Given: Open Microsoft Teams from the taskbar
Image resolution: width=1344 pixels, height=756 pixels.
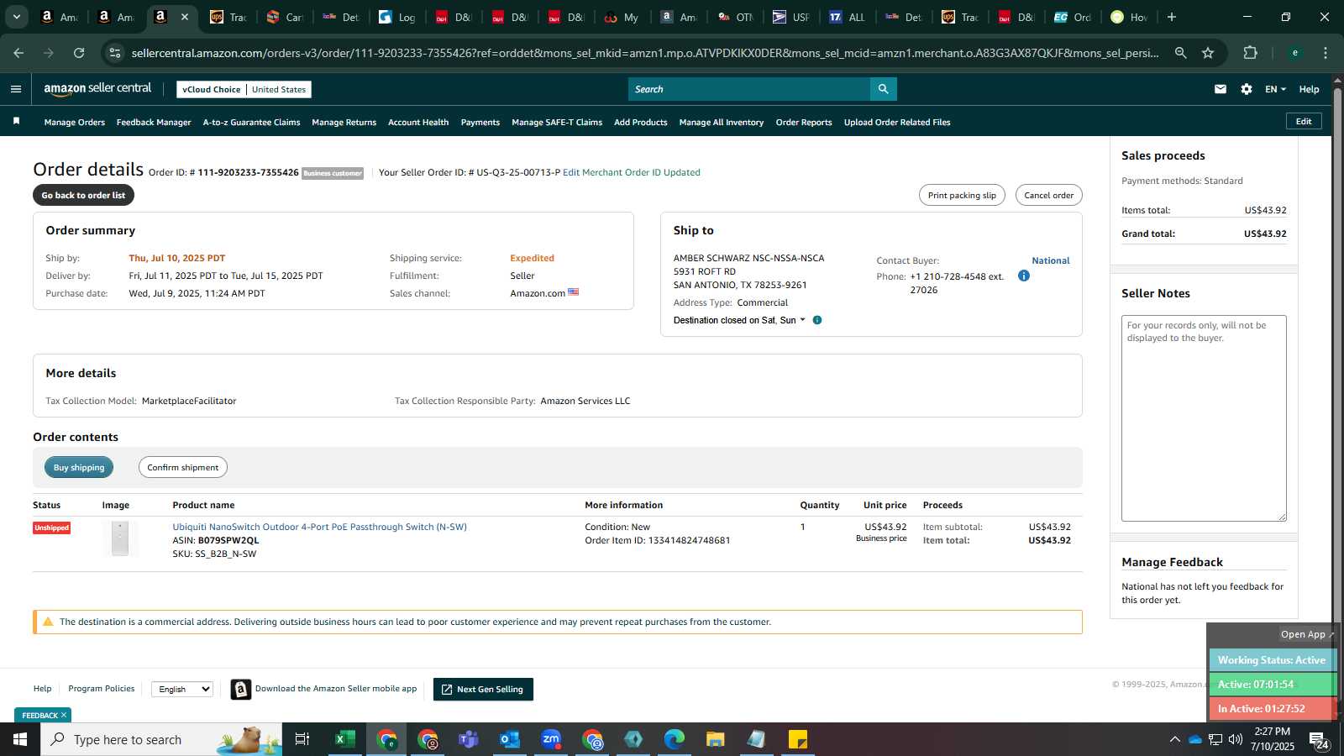Looking at the screenshot, I should (468, 739).
